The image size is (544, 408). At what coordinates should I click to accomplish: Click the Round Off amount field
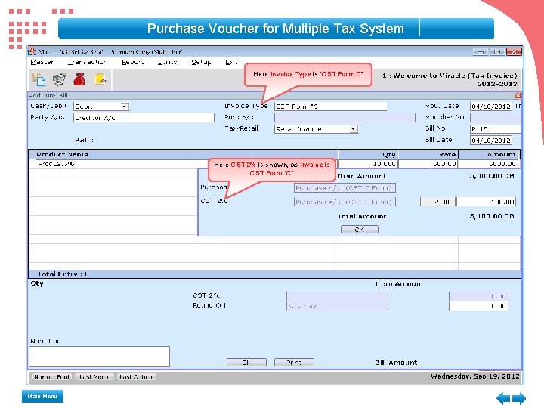tap(478, 306)
